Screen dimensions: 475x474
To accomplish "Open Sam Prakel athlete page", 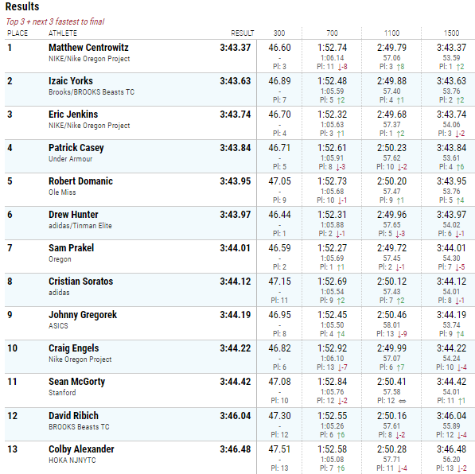I will [71, 248].
